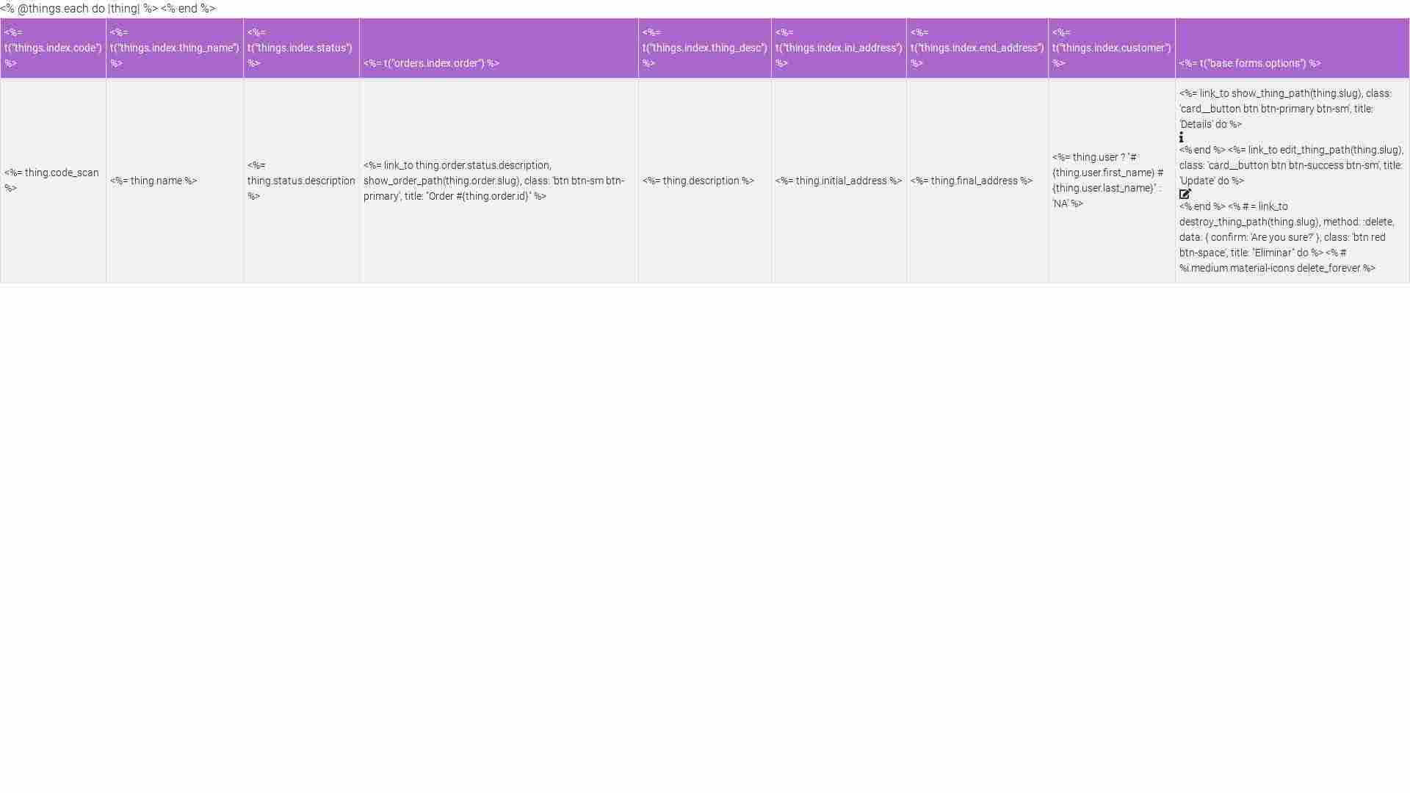Click the thing.description cell
Image resolution: width=1410 pixels, height=793 pixels.
(x=698, y=181)
